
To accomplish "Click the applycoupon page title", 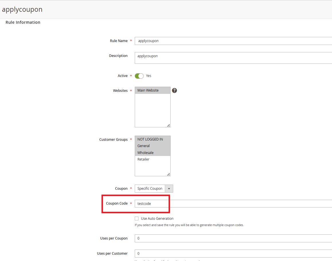I will pyautogui.click(x=22, y=9).
